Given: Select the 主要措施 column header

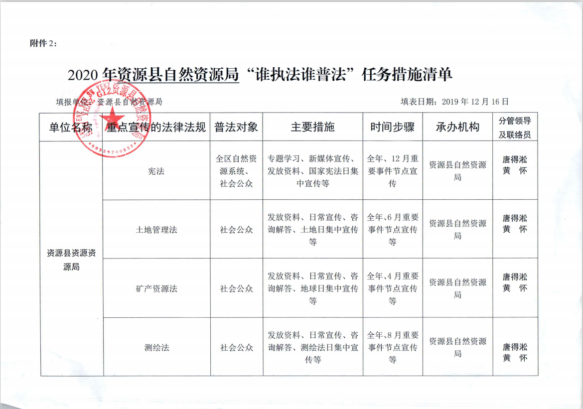Looking at the screenshot, I should (x=312, y=127).
